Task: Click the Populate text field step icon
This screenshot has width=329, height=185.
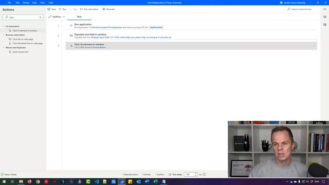Action: coord(71,35)
